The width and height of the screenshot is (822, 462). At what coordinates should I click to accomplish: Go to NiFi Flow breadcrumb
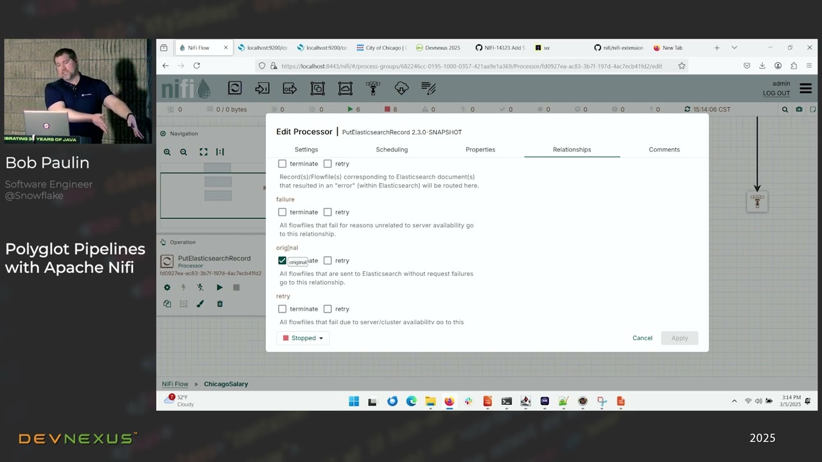pyautogui.click(x=175, y=384)
